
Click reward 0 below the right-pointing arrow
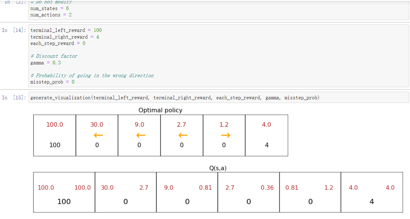pos(224,145)
